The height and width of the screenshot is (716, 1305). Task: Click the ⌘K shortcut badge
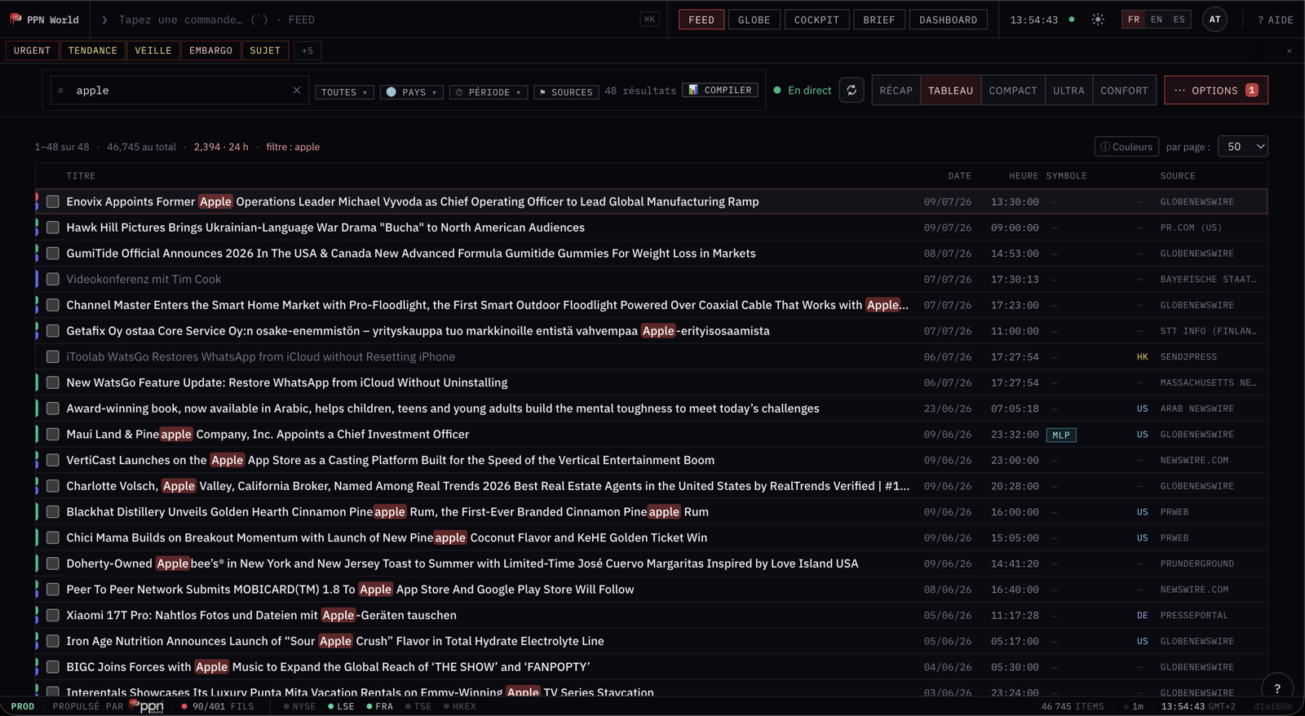click(x=649, y=20)
